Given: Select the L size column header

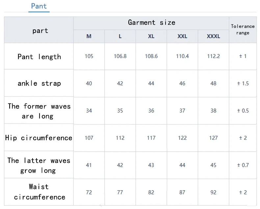Looking at the screenshot, I should point(120,36).
